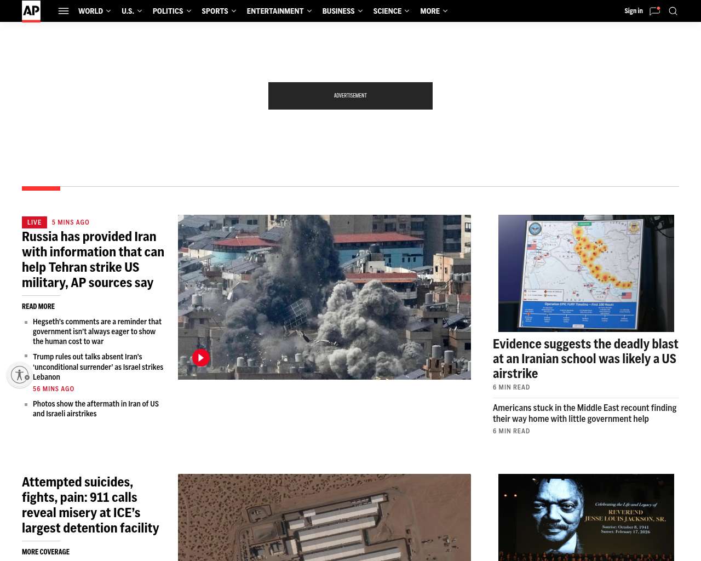This screenshot has height=561, width=701.
Task: Expand the World dropdown arrow
Action: [108, 11]
